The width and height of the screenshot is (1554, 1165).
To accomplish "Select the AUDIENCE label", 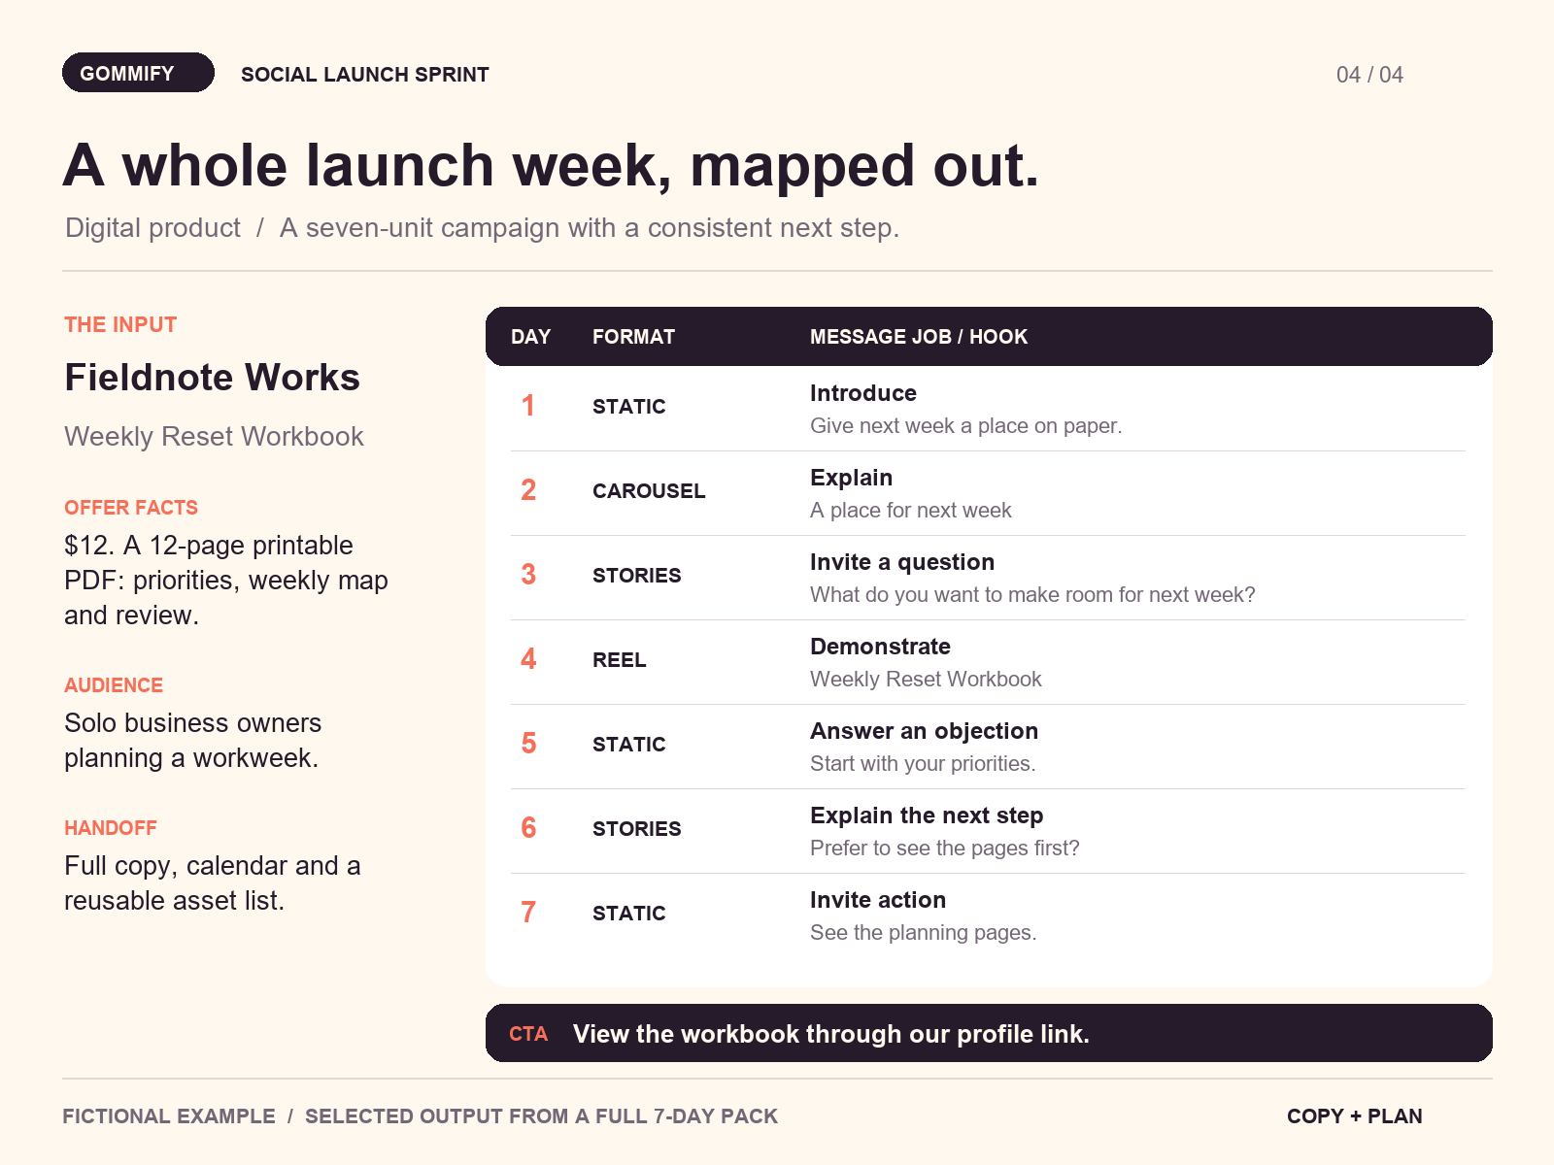I will 114,685.
